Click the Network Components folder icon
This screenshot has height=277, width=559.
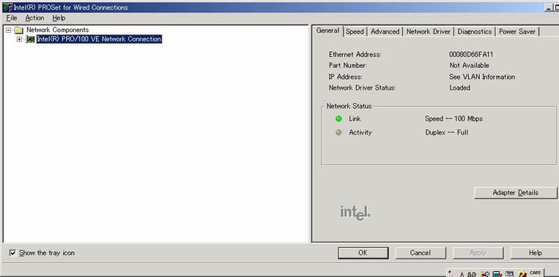(x=19, y=30)
